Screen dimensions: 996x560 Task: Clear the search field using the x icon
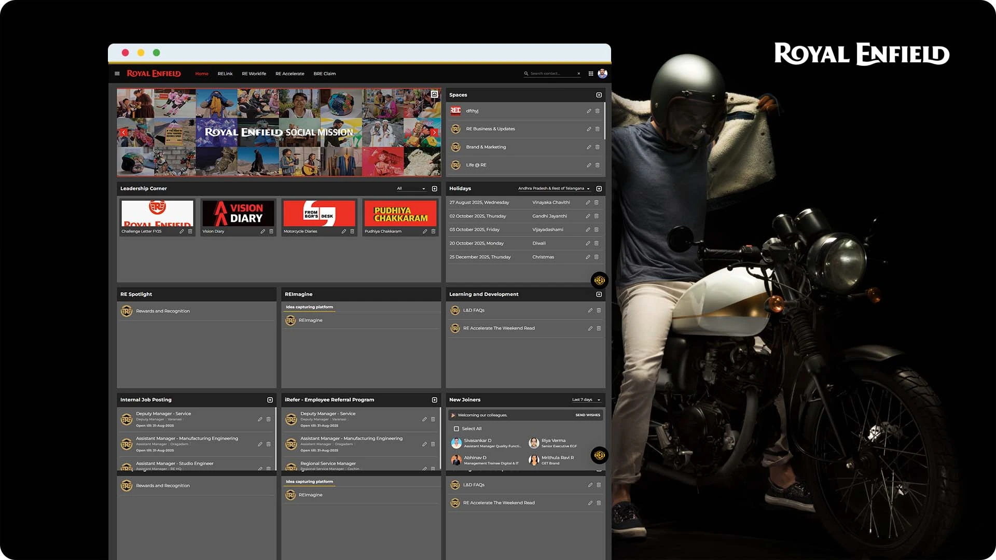pos(578,73)
